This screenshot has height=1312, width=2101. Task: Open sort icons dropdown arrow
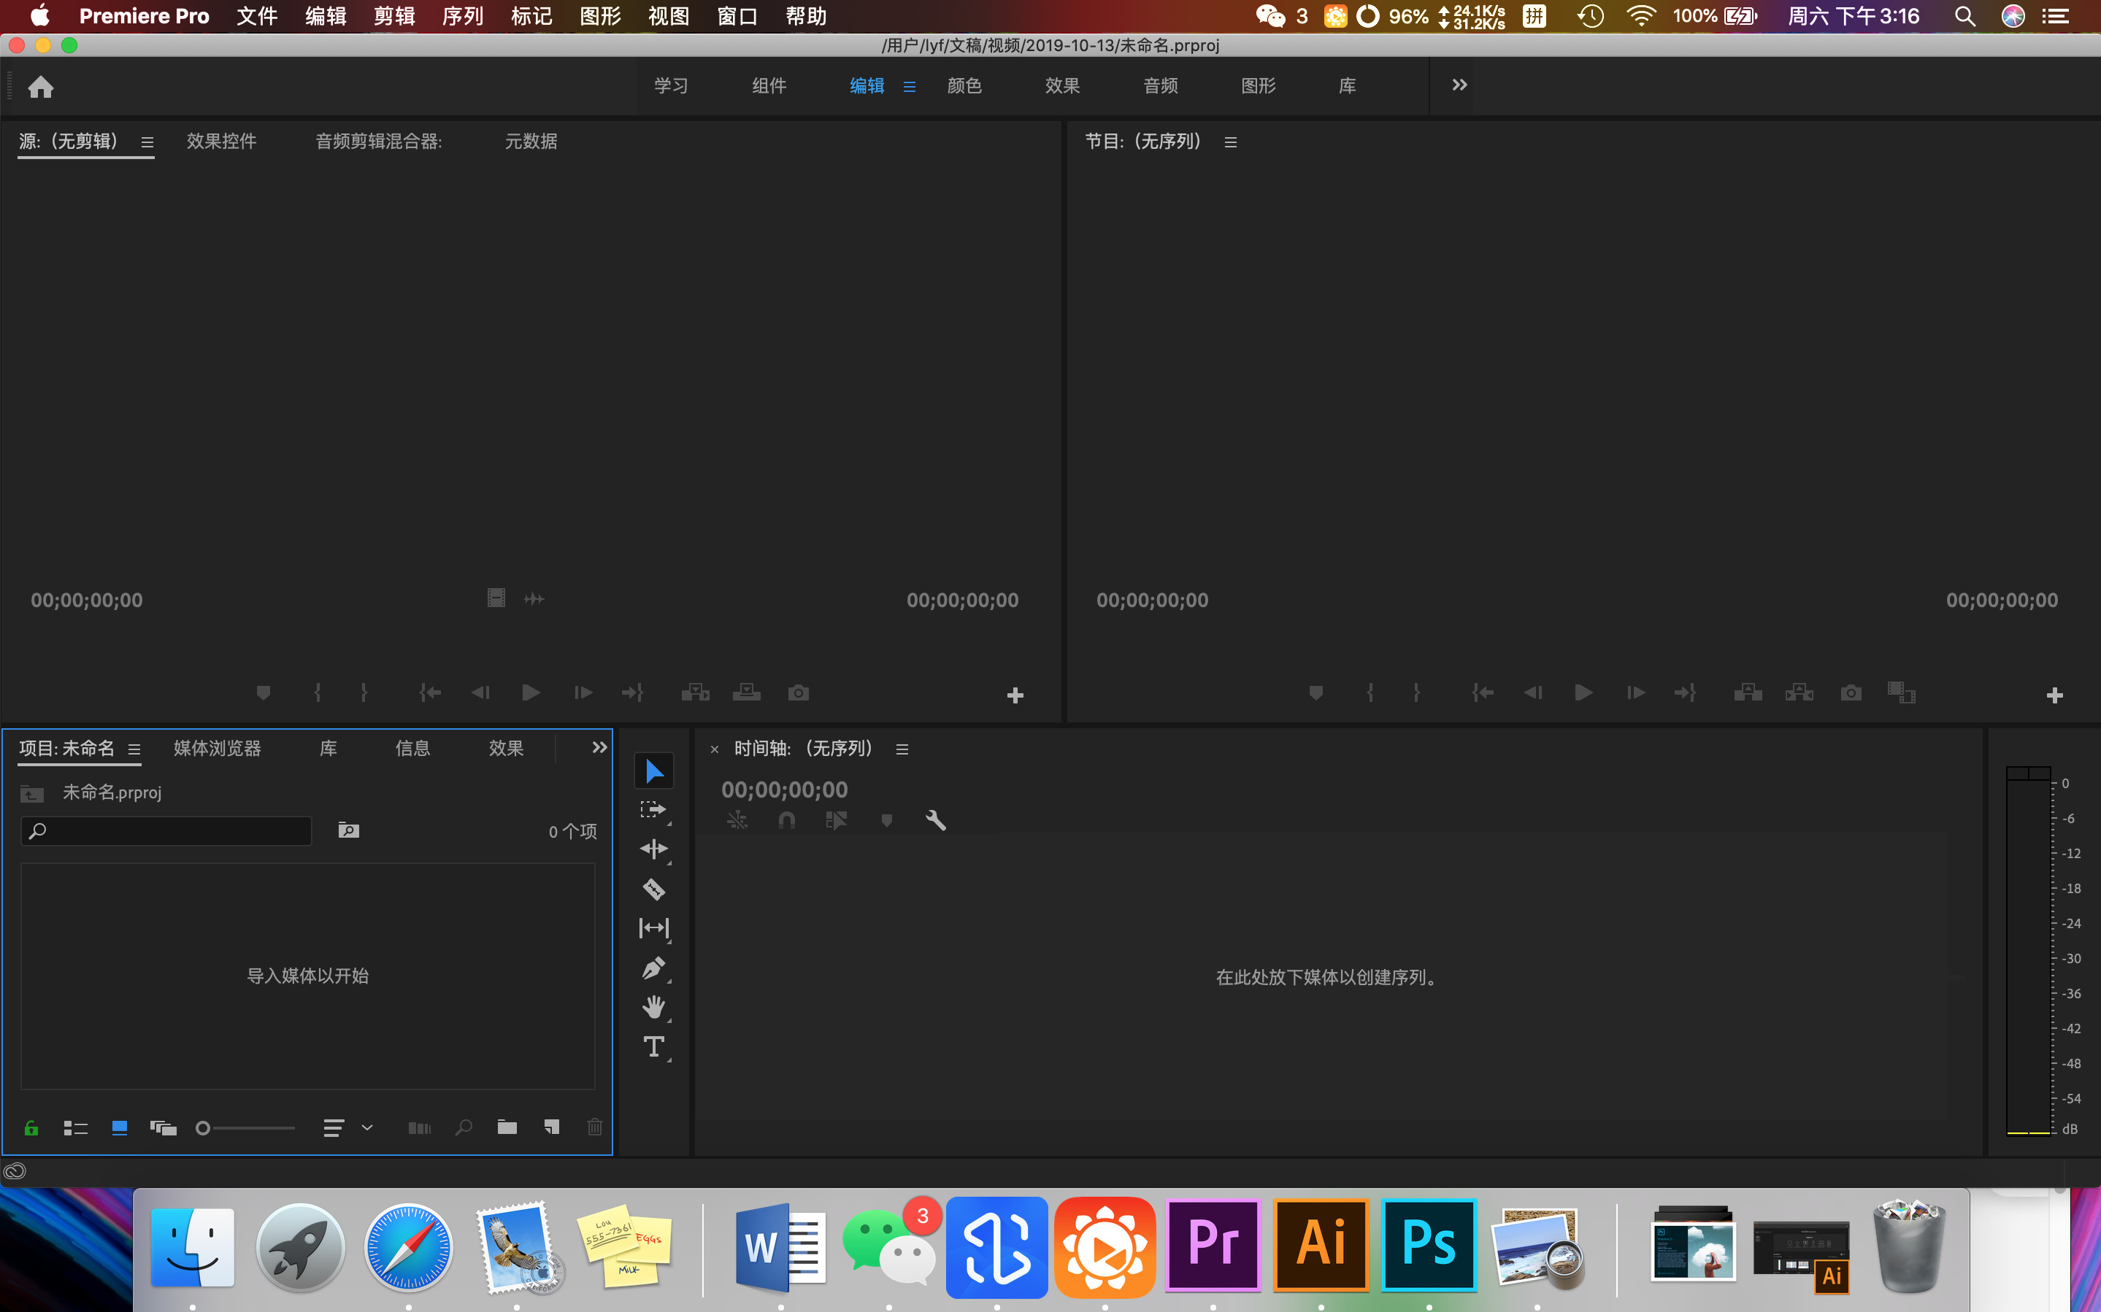click(367, 1127)
